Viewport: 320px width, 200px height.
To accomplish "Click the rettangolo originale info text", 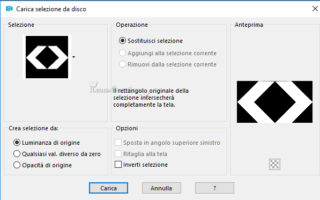I will (151, 98).
